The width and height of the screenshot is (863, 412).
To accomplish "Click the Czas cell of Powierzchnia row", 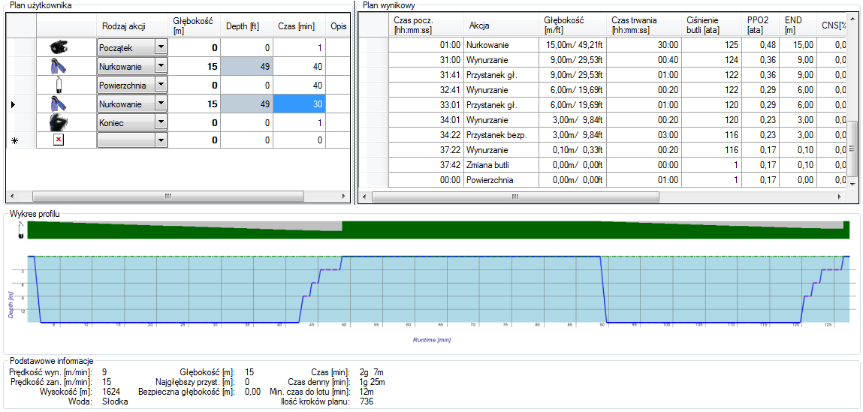I will click(299, 86).
